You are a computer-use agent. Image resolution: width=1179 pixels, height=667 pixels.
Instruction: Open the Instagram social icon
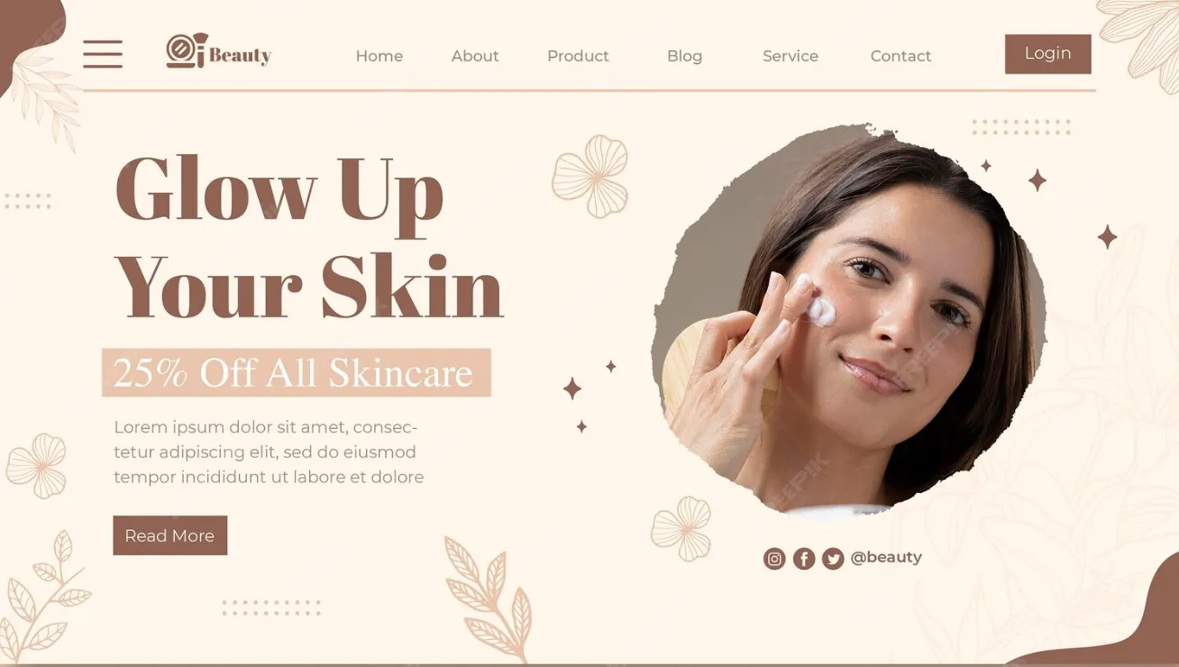tap(774, 559)
